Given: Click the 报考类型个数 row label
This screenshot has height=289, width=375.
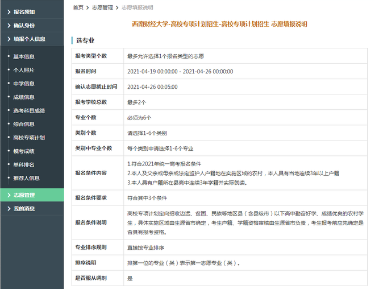Looking at the screenshot, I should point(91,56).
